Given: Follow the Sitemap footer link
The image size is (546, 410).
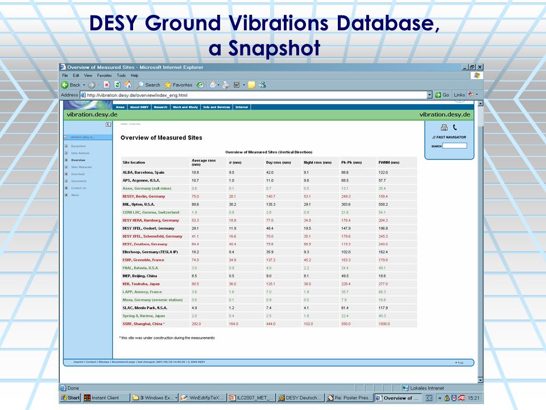Looking at the screenshot, I should pyautogui.click(x=104, y=362).
